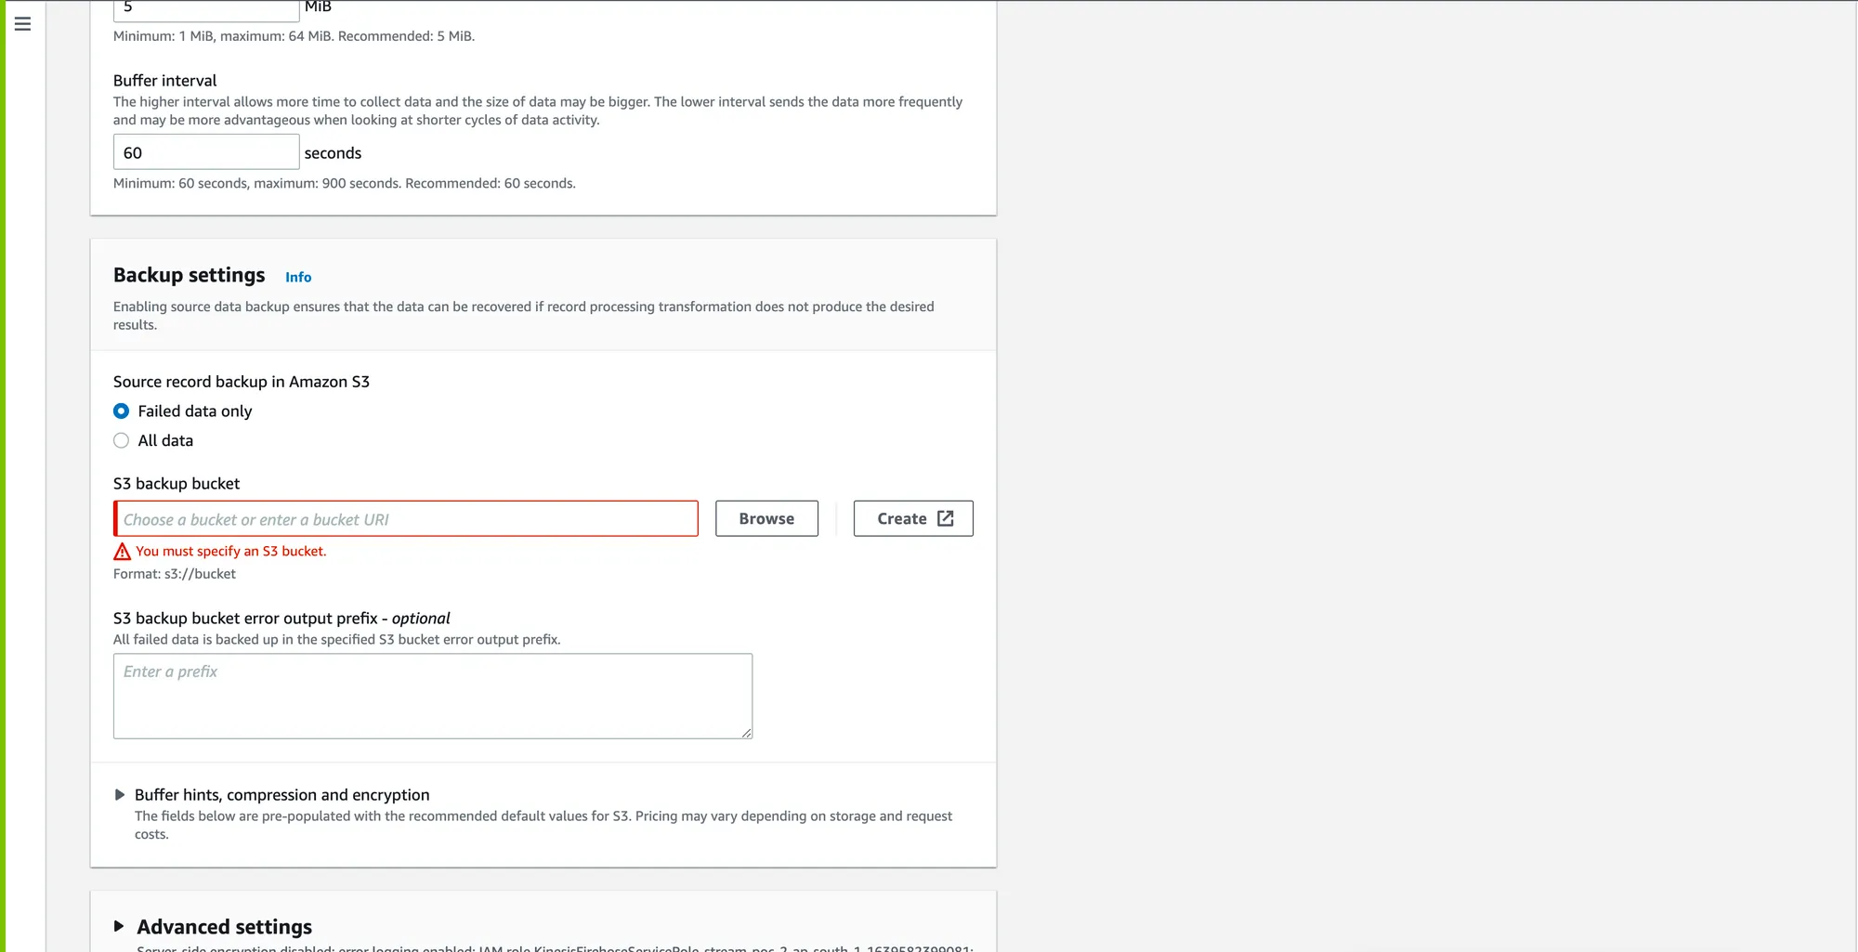Click the 'Failed data only' option label

point(195,411)
